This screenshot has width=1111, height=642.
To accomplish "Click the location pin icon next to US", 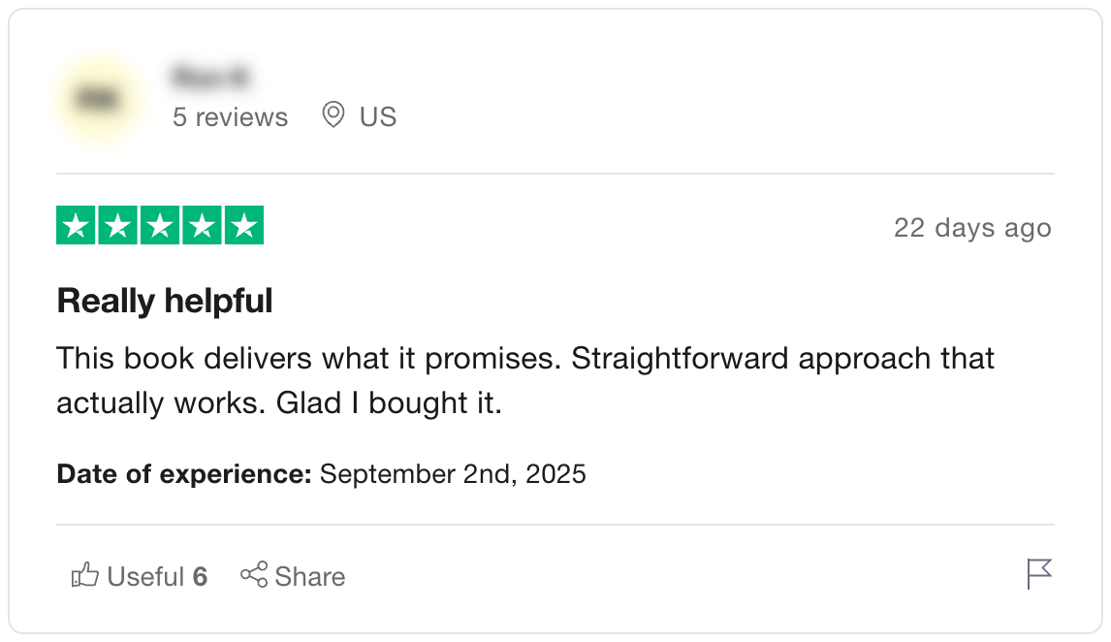I will coord(333,114).
